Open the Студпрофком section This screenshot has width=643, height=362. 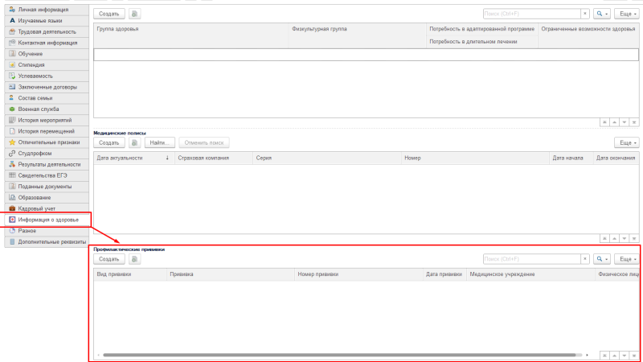(35, 153)
